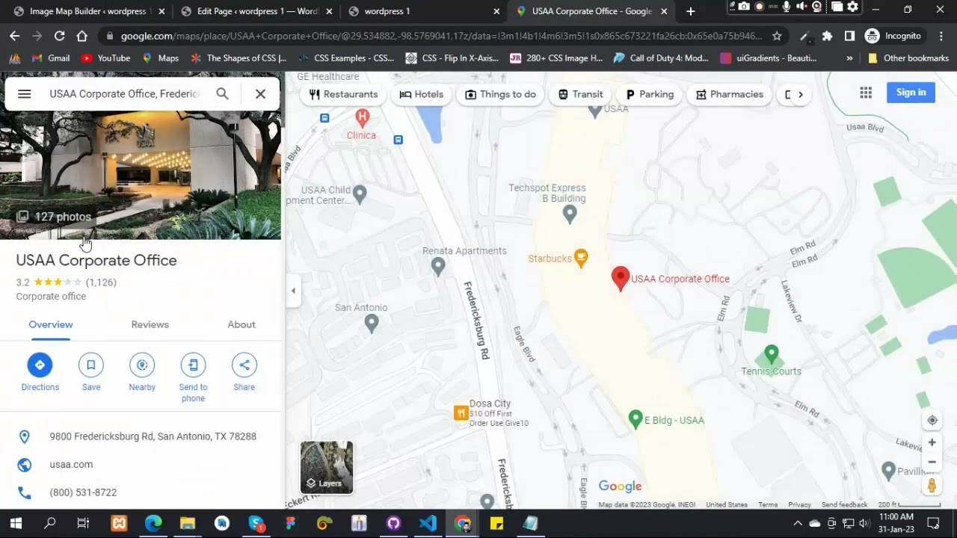Select the Parking chip
Image resolution: width=957 pixels, height=538 pixels.
[x=650, y=94]
